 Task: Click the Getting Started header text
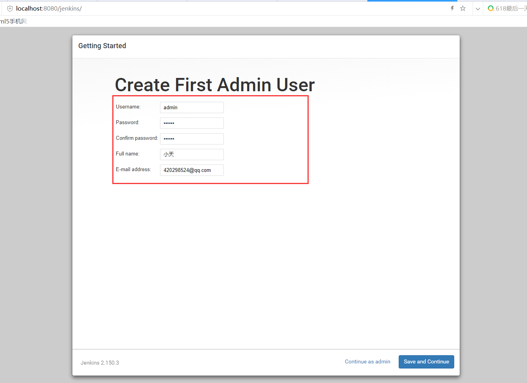(102, 46)
